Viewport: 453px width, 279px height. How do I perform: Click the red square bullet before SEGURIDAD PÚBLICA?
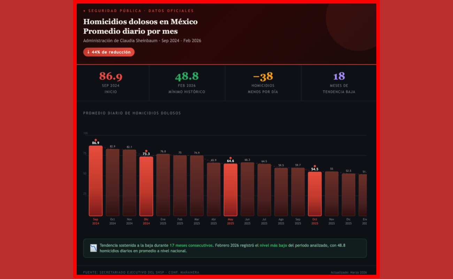tap(85, 10)
